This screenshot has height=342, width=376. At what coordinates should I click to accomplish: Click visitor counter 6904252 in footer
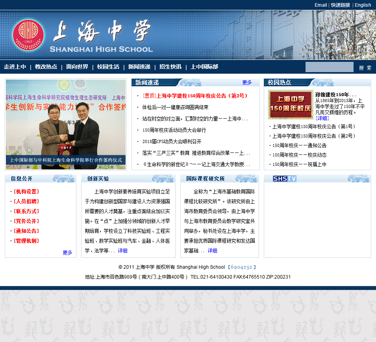pos(242,267)
